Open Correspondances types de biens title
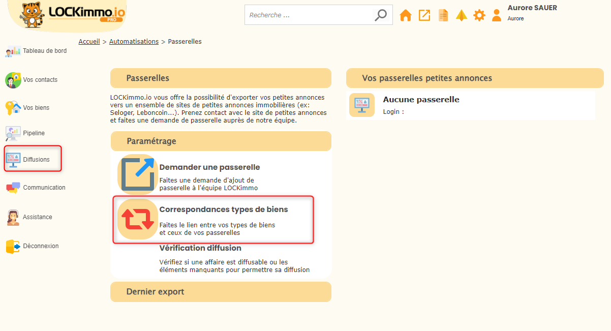The image size is (611, 331). point(224,209)
